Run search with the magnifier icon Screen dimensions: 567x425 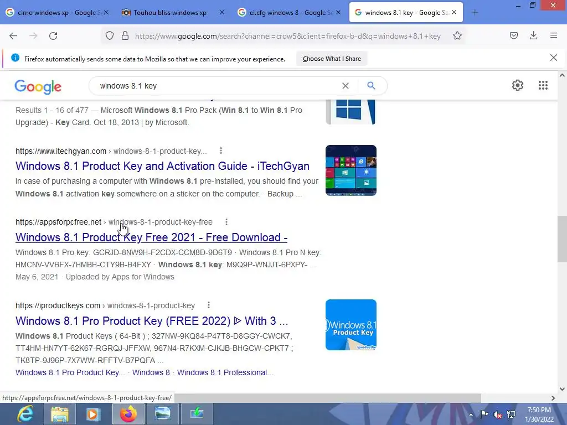[x=371, y=86]
